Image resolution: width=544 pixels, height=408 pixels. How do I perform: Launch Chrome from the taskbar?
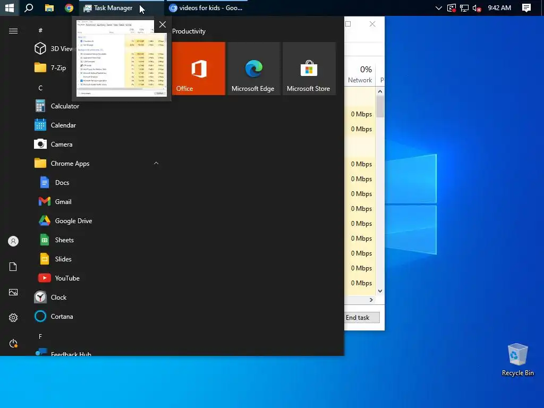click(69, 7)
